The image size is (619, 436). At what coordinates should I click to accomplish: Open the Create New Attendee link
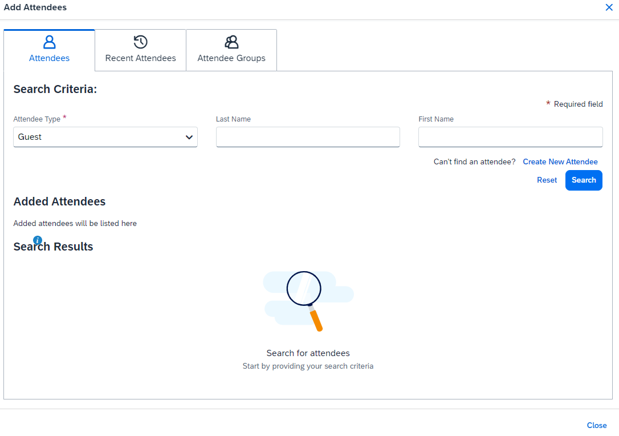[560, 162]
